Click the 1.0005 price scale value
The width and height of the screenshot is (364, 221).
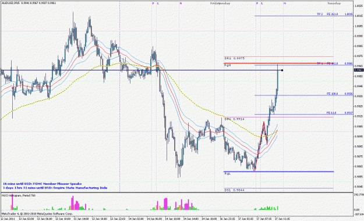[x=359, y=26]
